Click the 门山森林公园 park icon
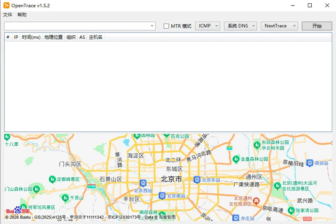 (x=37, y=189)
